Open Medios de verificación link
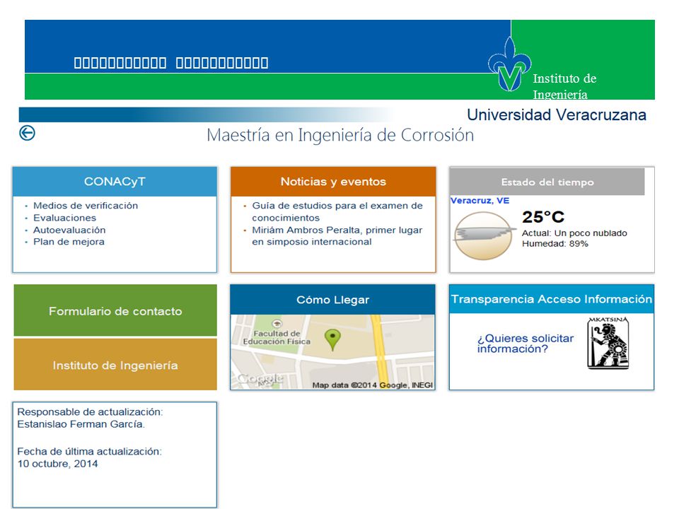This screenshot has width=679, height=509. [86, 206]
